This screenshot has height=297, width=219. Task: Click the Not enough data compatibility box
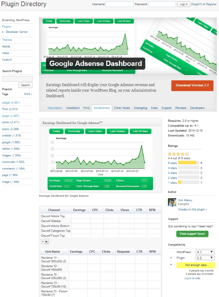click(196, 265)
